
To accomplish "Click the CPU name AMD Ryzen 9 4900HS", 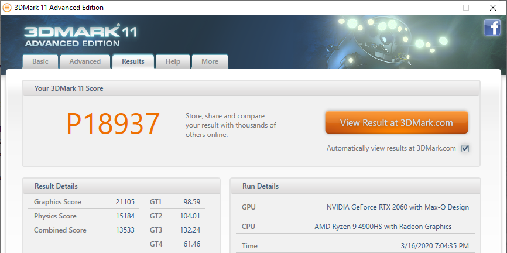I will click(383, 227).
